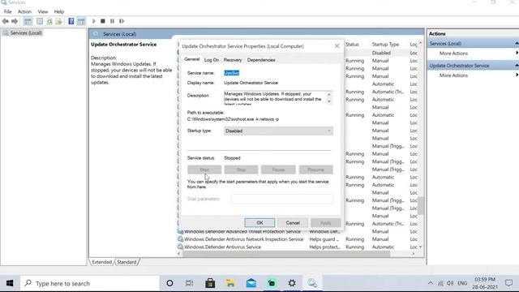Open the File menu
The image size is (519, 292).
7,11
